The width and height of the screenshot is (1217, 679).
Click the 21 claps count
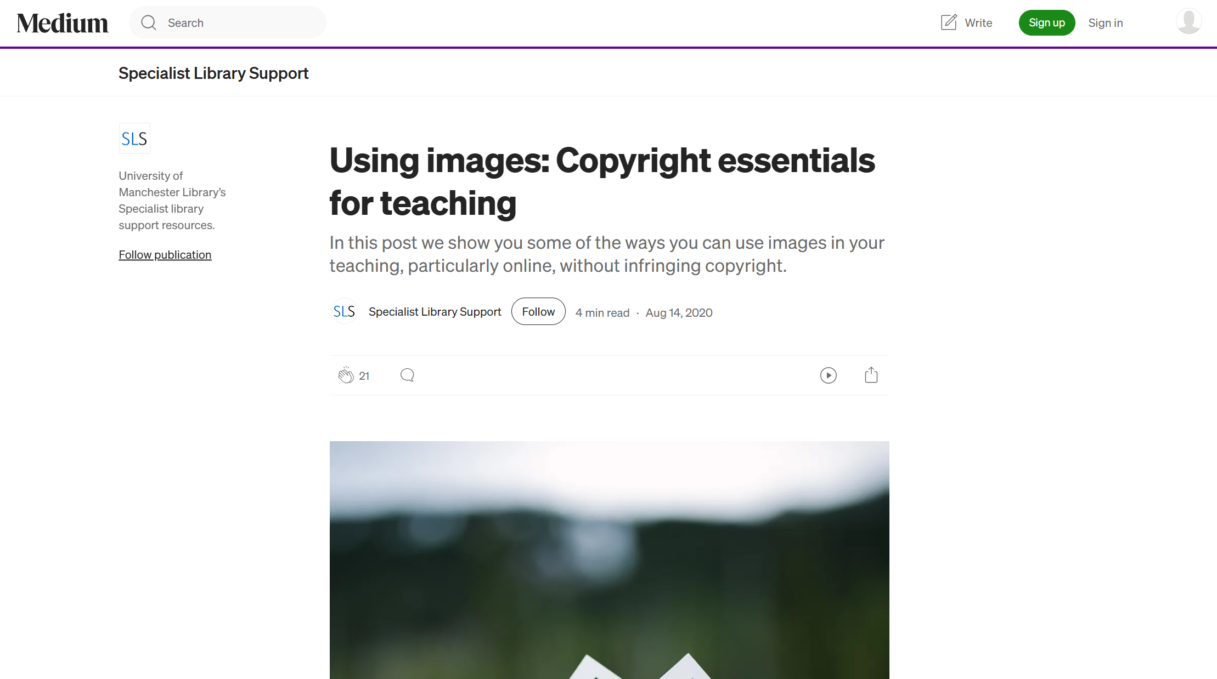364,376
